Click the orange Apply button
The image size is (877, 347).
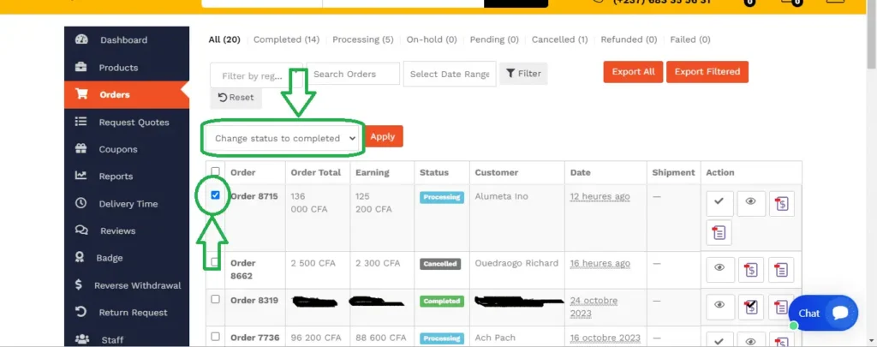pos(383,136)
